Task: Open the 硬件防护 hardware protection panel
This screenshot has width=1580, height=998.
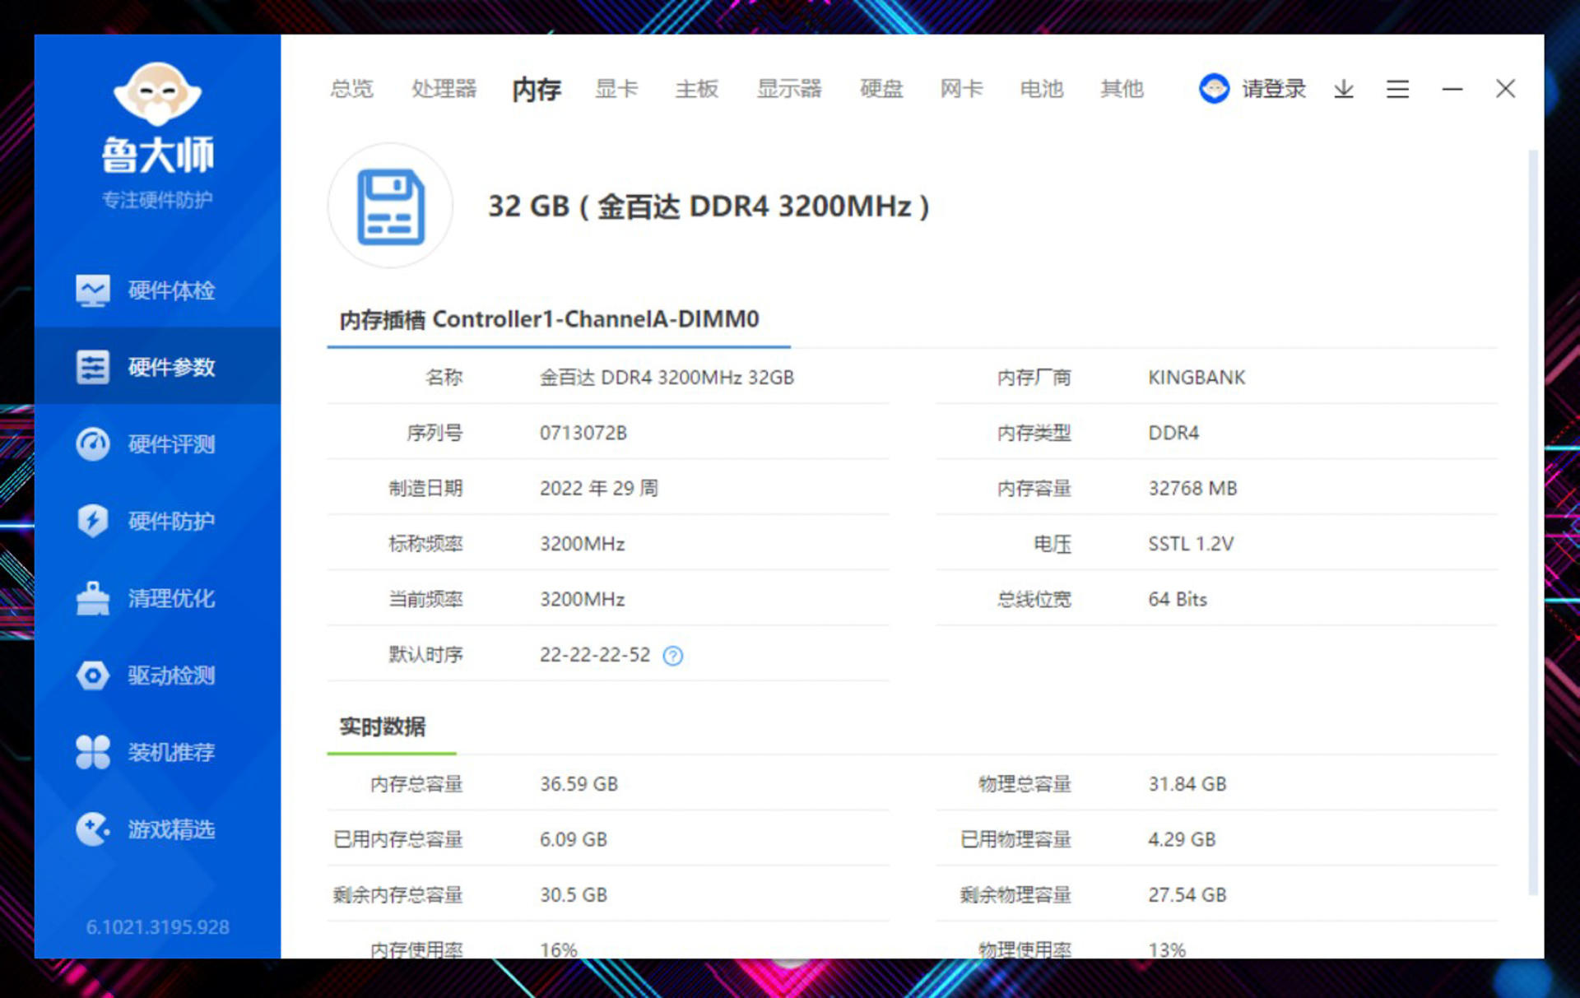Action: [170, 522]
